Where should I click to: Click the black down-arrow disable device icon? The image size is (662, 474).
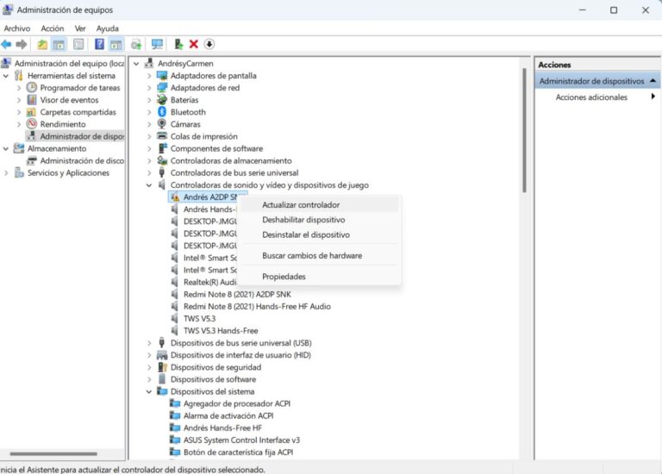click(209, 44)
